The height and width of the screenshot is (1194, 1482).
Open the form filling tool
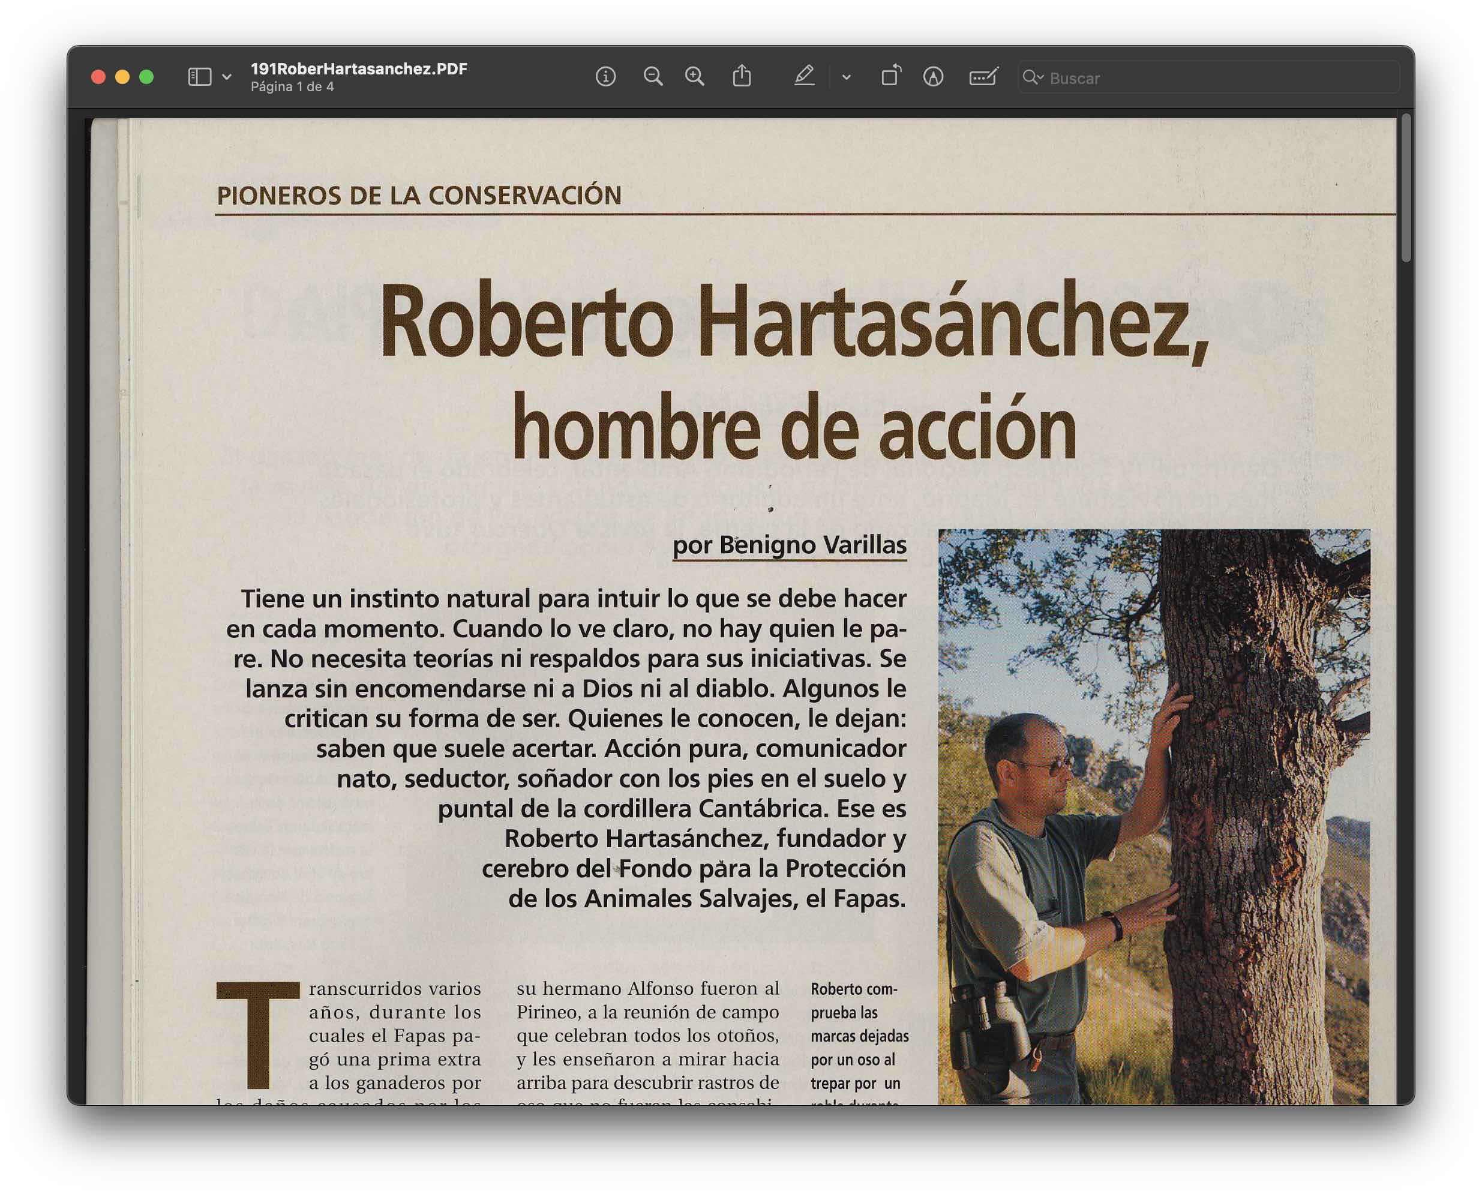[983, 76]
